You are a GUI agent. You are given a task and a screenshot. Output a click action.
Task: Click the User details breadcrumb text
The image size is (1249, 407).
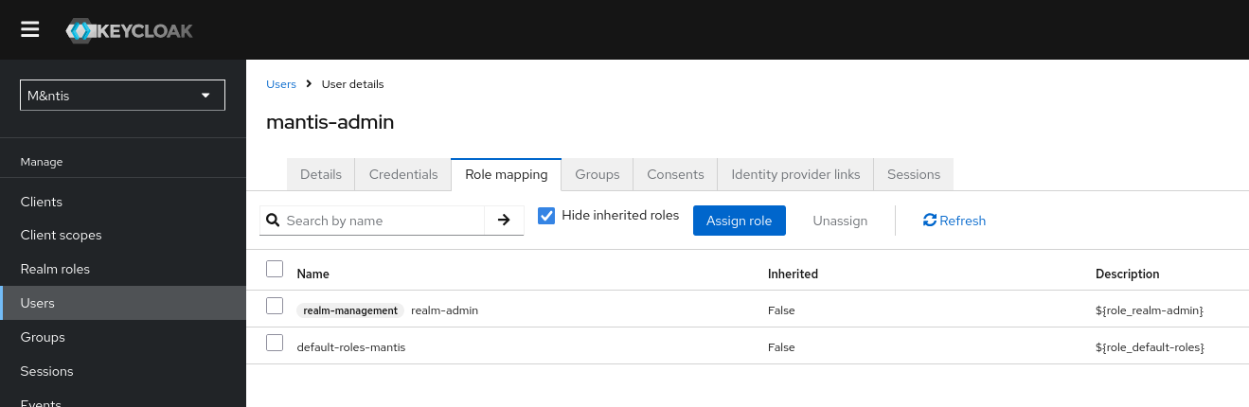click(x=353, y=84)
